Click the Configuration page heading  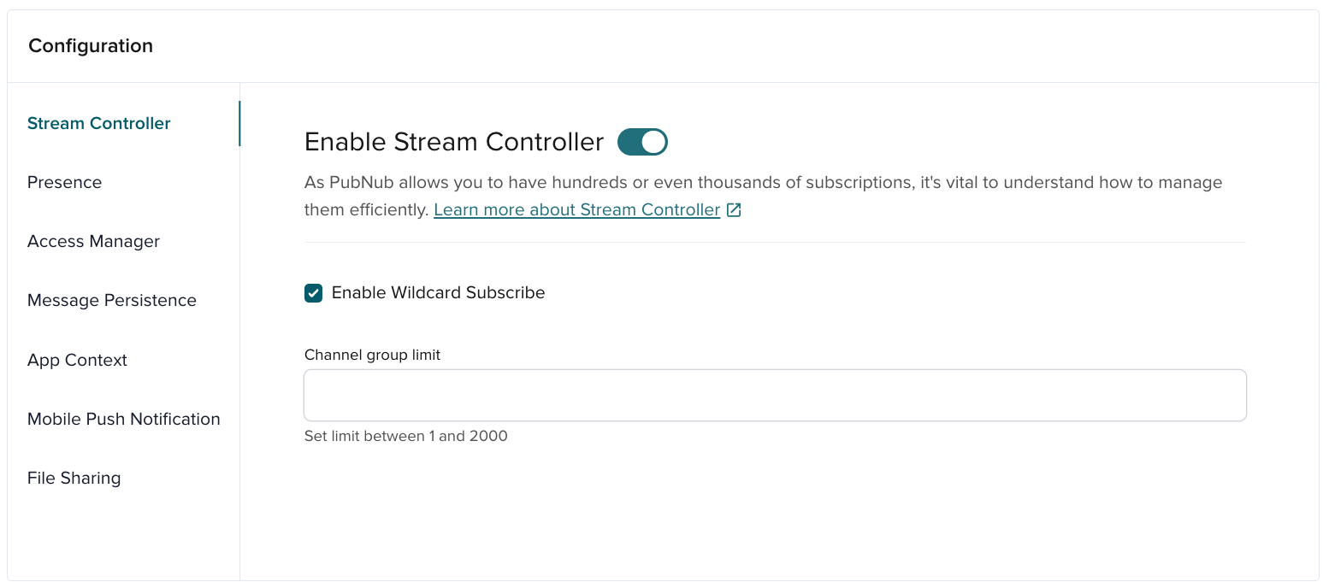click(90, 45)
